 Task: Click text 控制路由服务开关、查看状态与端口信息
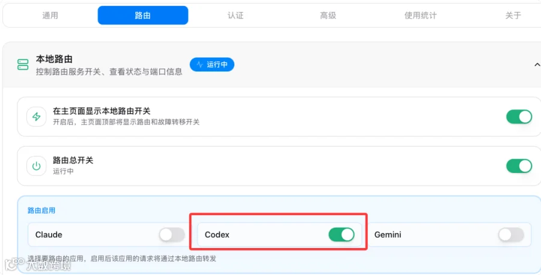tap(109, 71)
